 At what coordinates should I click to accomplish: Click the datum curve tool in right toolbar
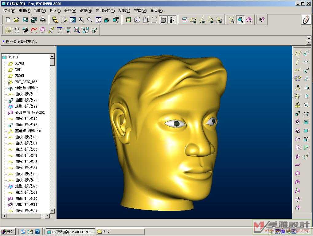pyautogui.click(x=297, y=70)
